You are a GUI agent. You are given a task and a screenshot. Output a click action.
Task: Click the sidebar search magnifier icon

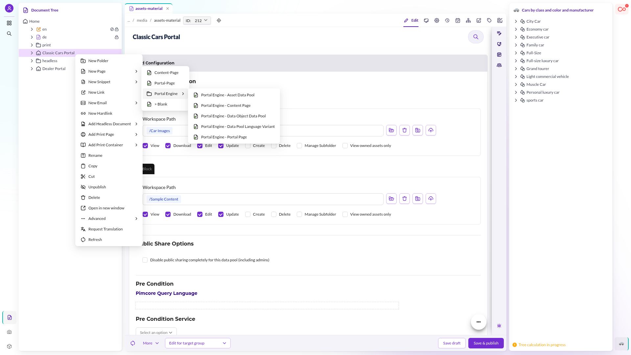tap(9, 34)
